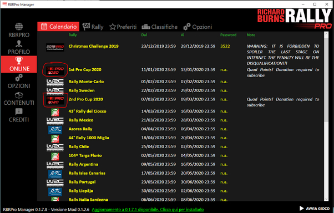The height and width of the screenshot is (213, 334).
Task: Click the scrollbar down arrow
Action: (x=326, y=199)
